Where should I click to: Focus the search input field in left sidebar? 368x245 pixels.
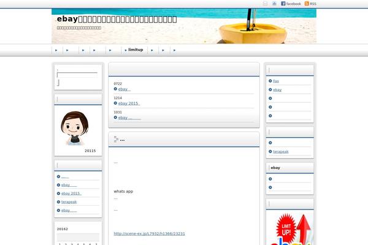click(77, 75)
